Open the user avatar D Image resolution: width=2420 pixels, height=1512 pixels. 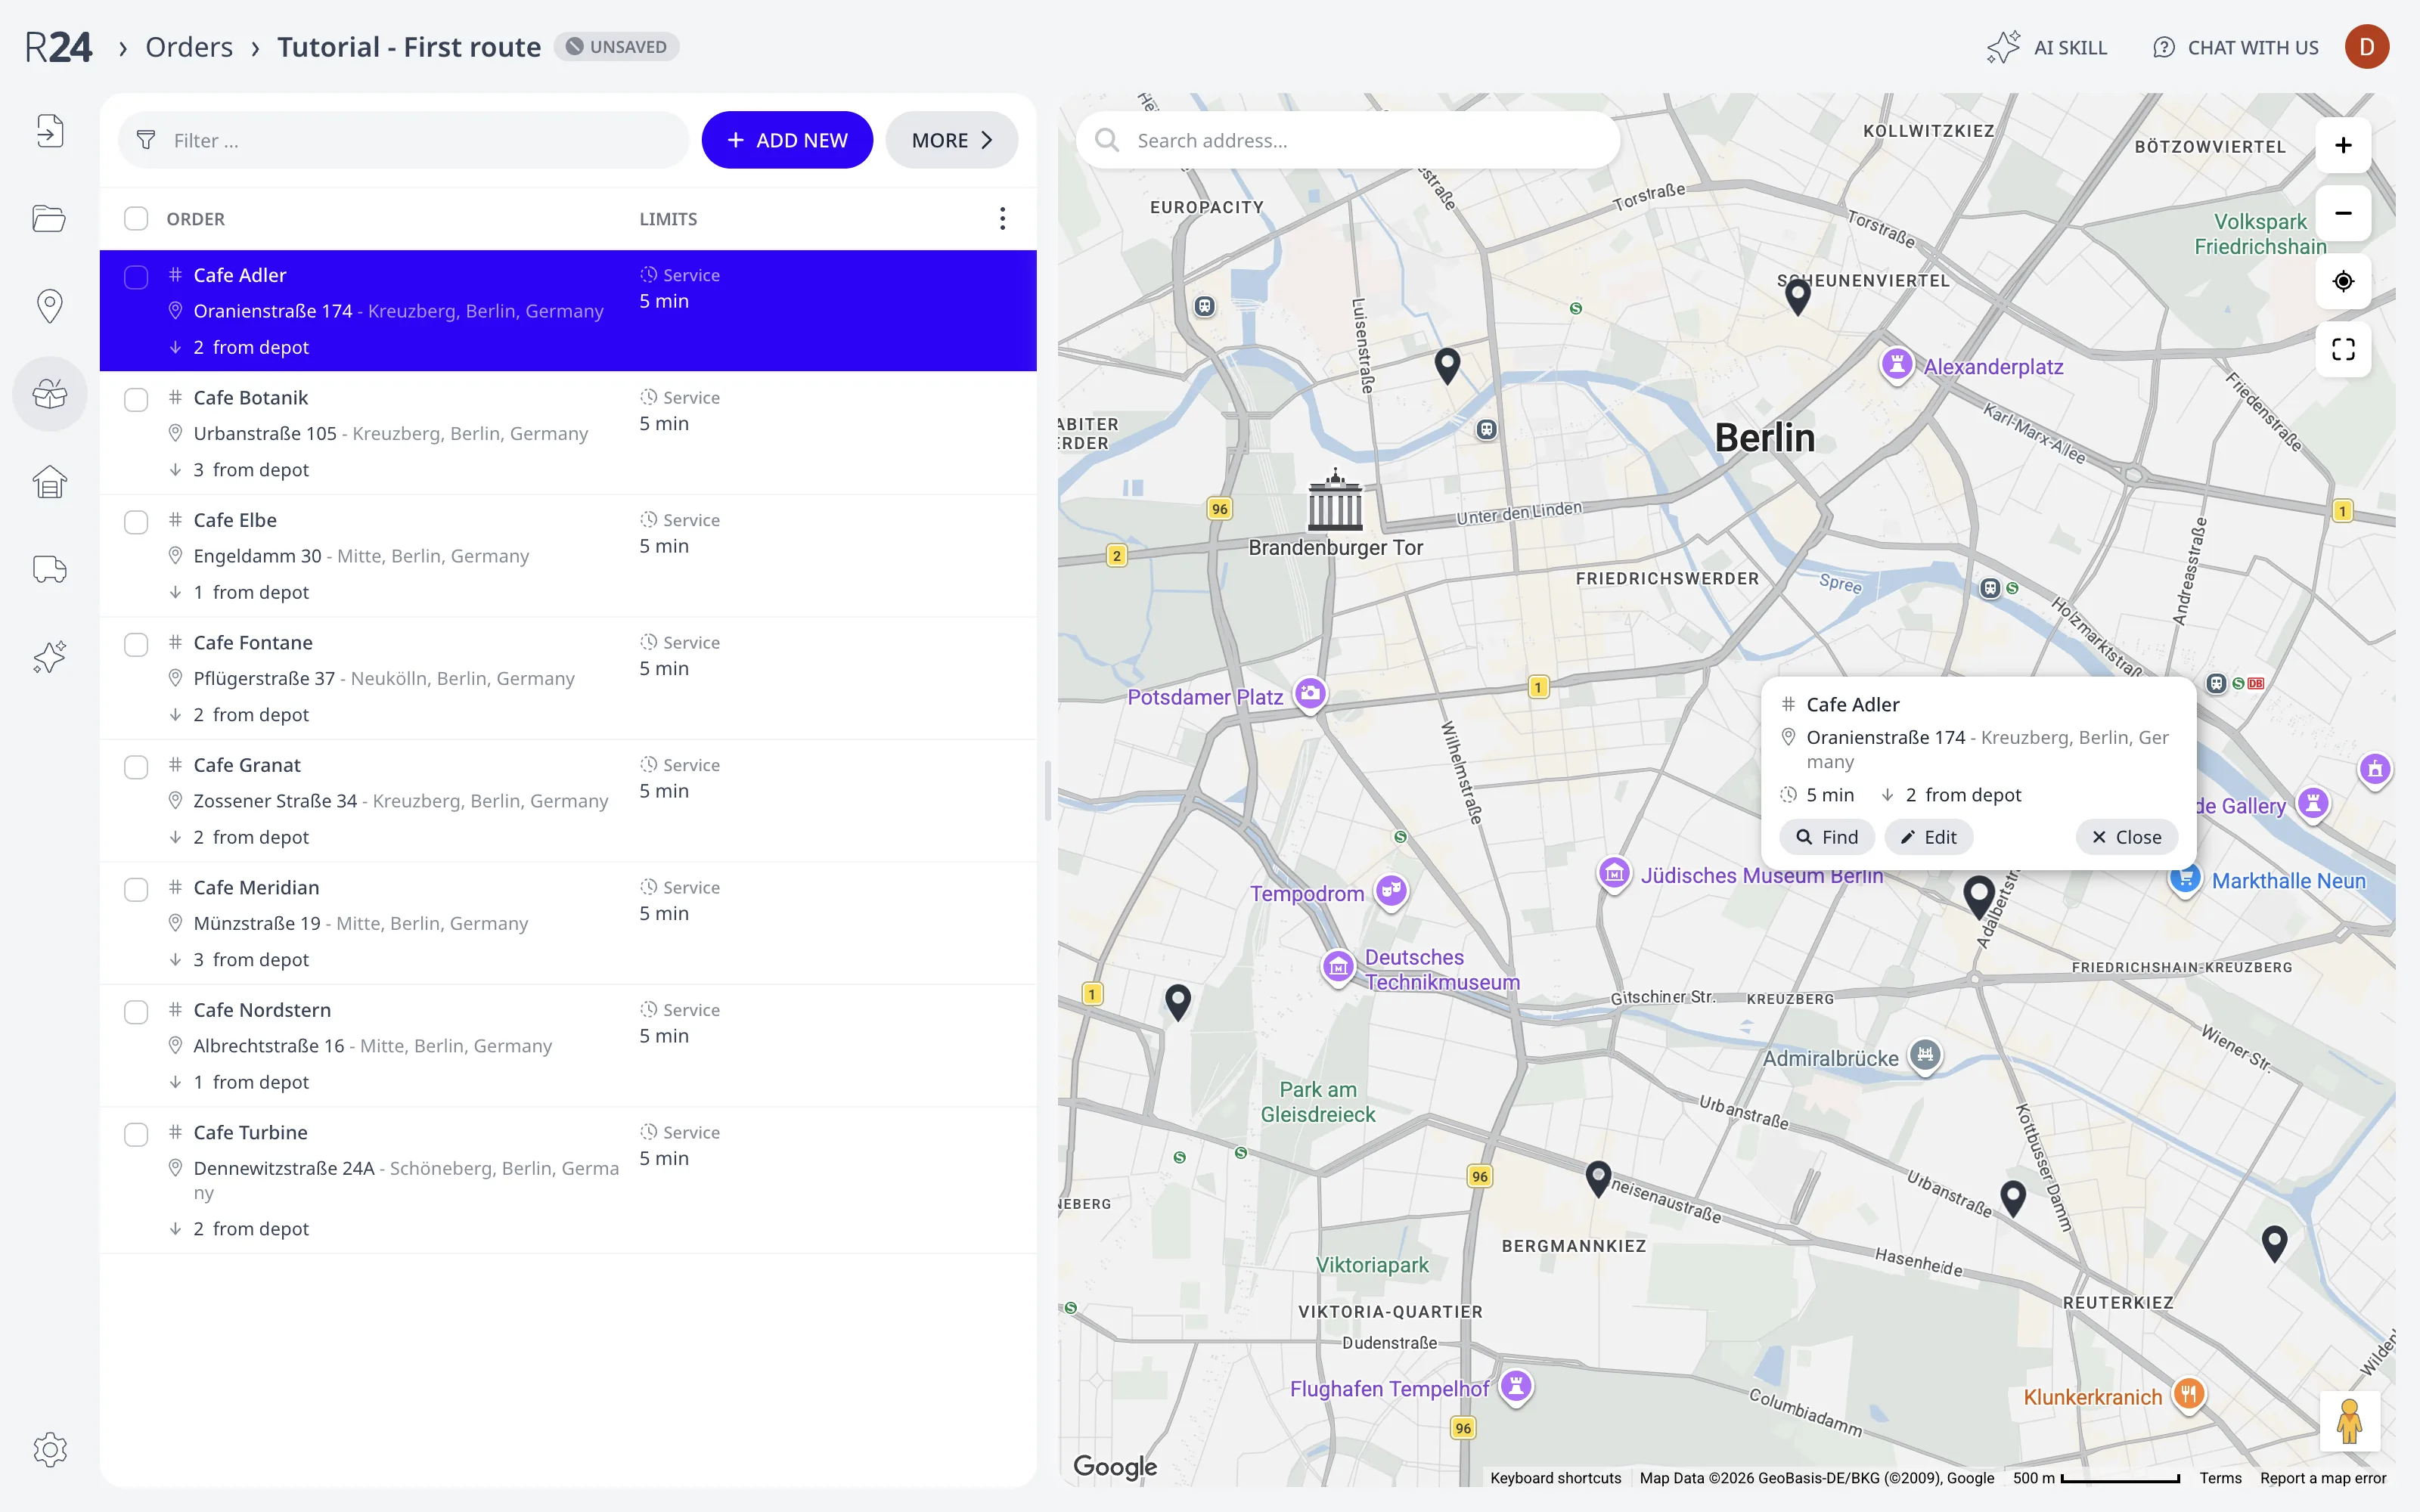tap(2366, 47)
